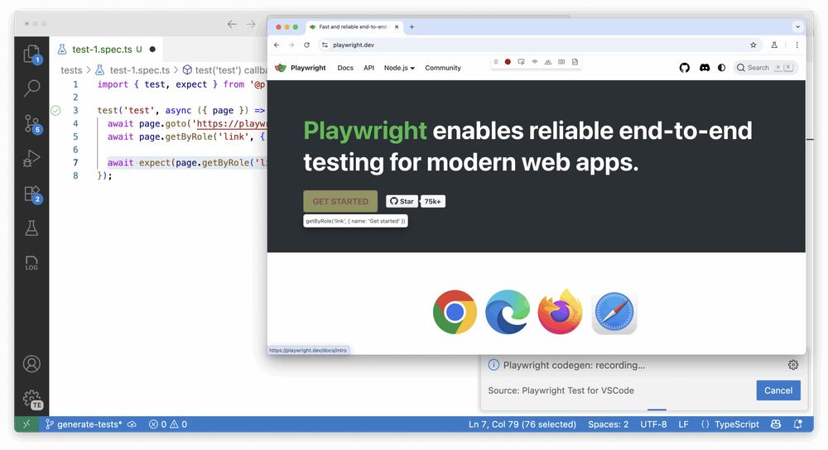The image size is (828, 450).
Task: Bookmark this page with star icon
Action: point(753,45)
